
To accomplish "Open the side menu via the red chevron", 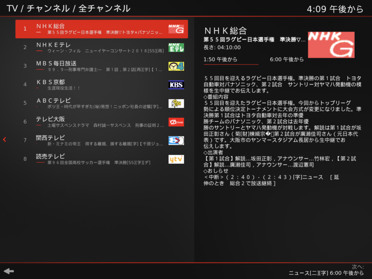I will pyautogui.click(x=4, y=139).
